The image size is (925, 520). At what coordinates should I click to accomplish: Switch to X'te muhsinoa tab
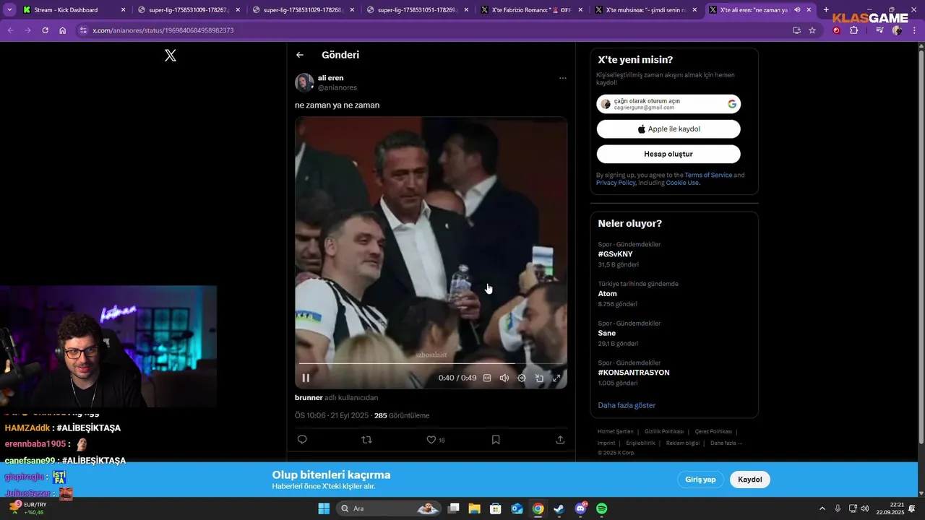coord(645,10)
